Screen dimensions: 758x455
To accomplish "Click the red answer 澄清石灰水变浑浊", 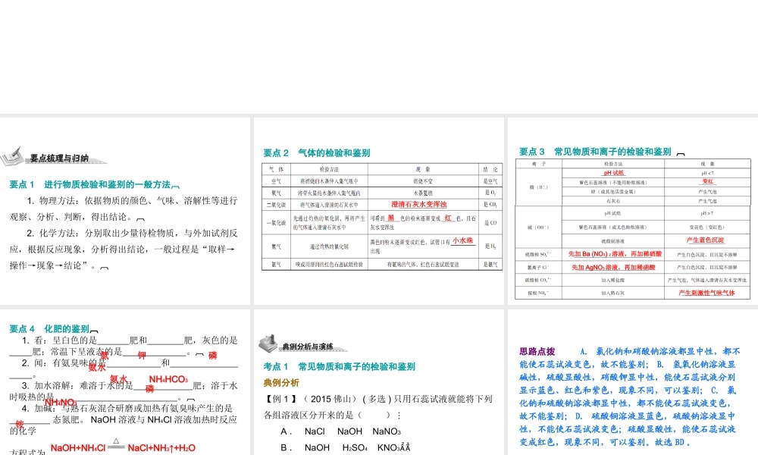I will tap(418, 204).
